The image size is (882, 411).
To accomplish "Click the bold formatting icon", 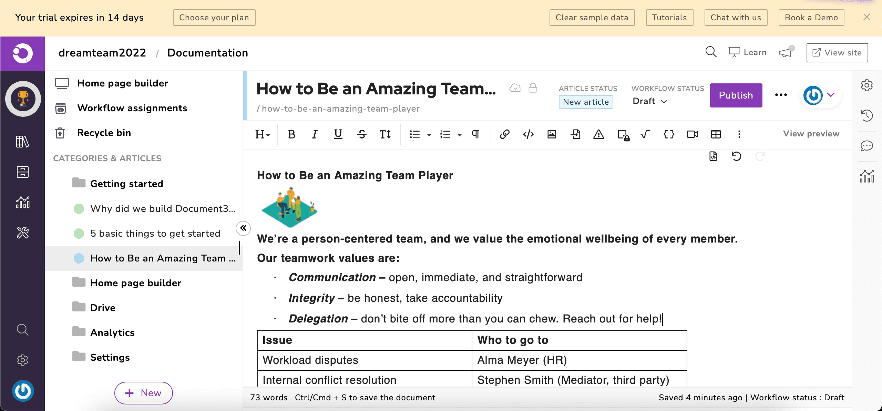I will click(291, 134).
